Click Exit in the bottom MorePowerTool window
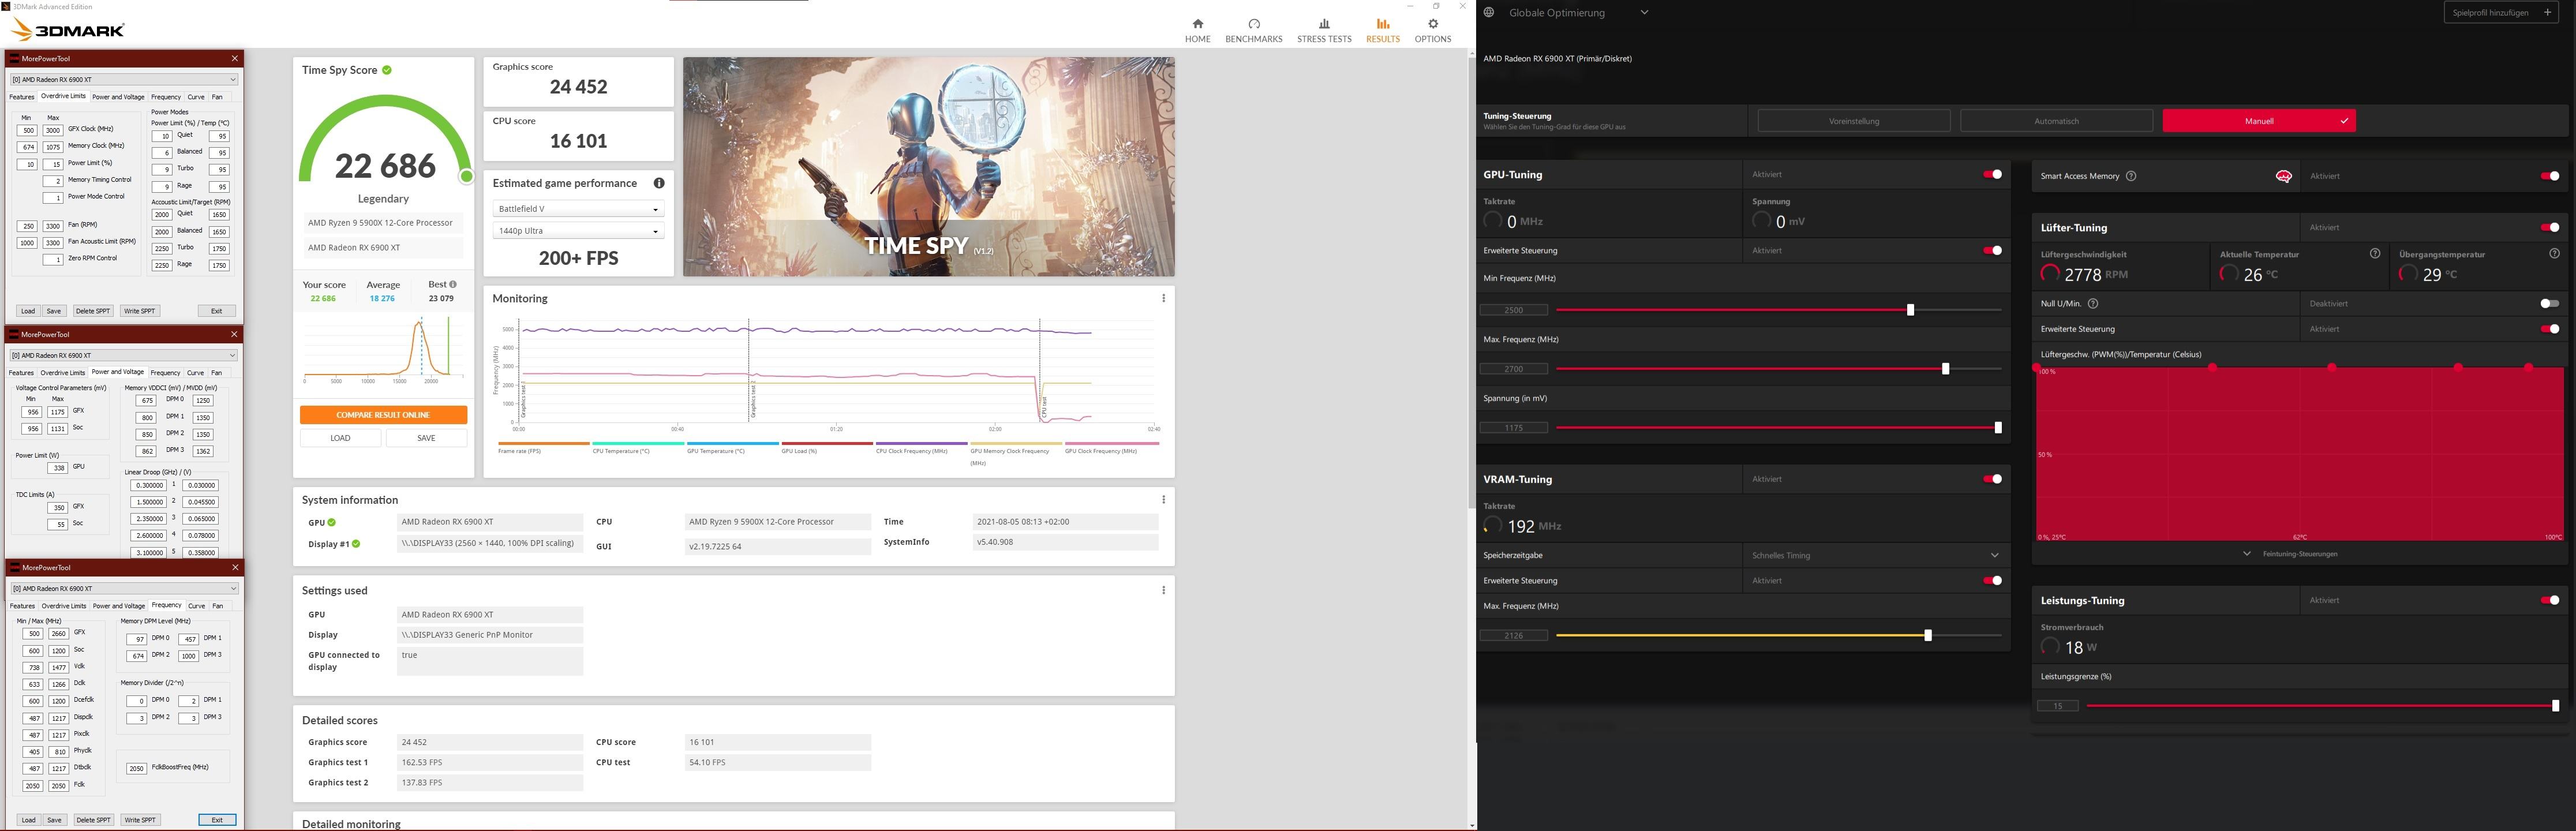2576x831 pixels. click(x=217, y=820)
